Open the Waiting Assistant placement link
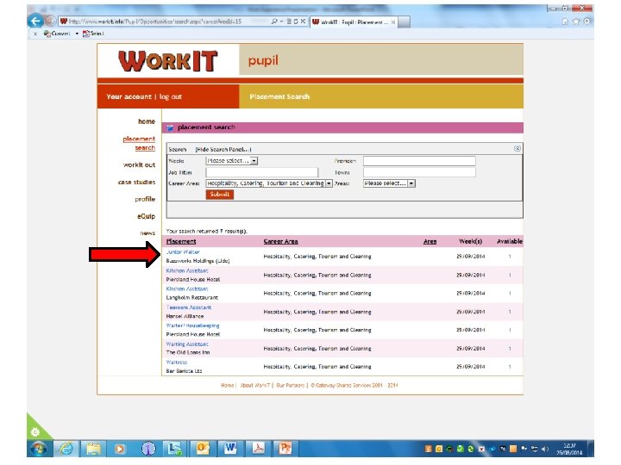The width and height of the screenshot is (621, 465). click(187, 344)
